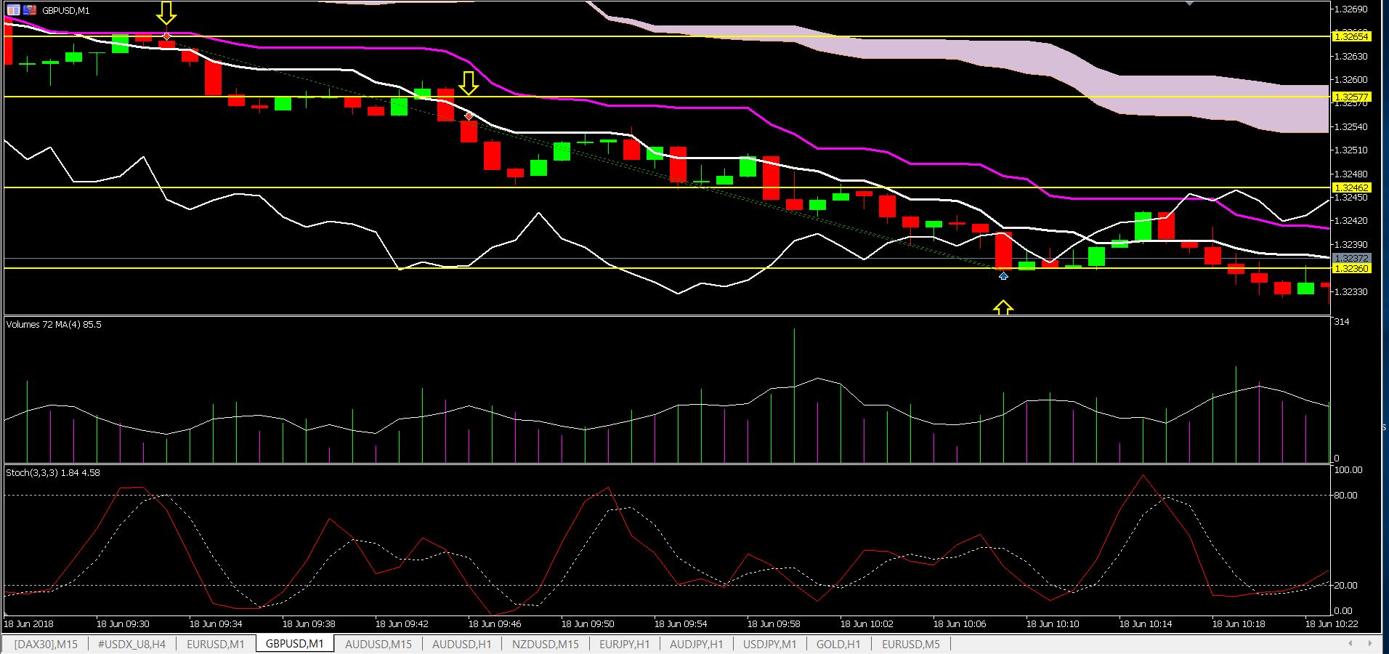
Task: Open the GOLD,H1 chart tab
Action: pos(838,644)
